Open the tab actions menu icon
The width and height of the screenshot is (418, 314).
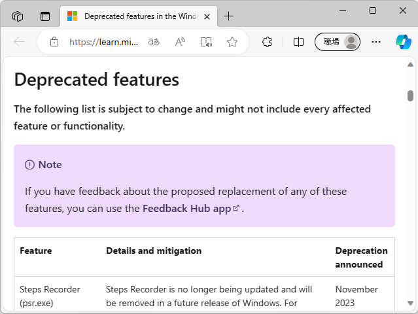click(45, 16)
